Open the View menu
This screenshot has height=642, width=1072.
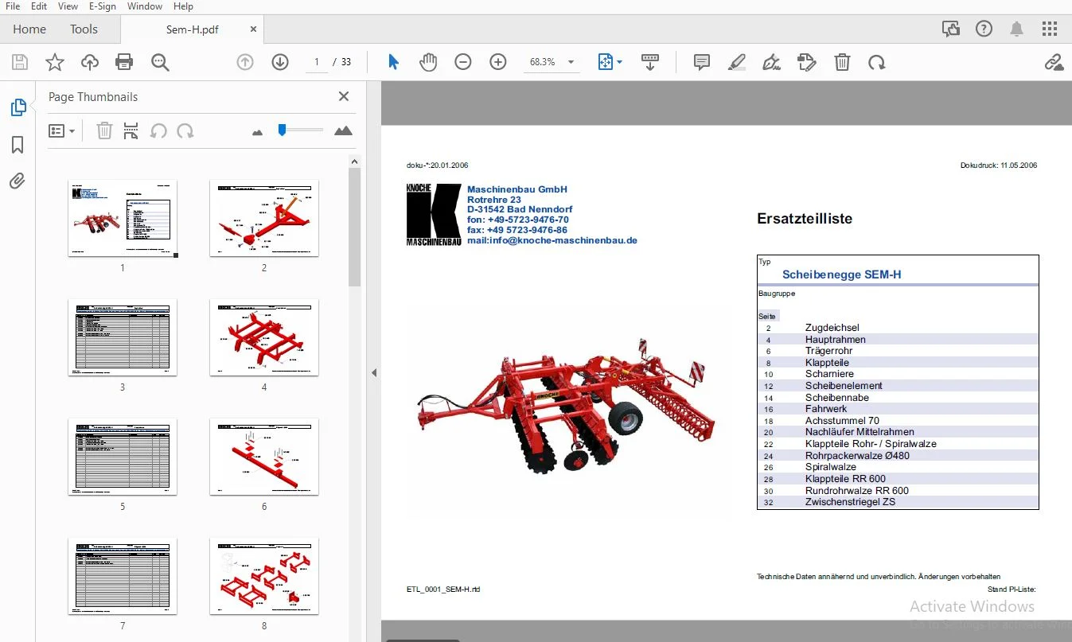[68, 6]
